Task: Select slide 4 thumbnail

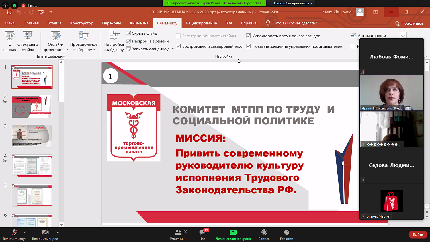Action: point(32,166)
